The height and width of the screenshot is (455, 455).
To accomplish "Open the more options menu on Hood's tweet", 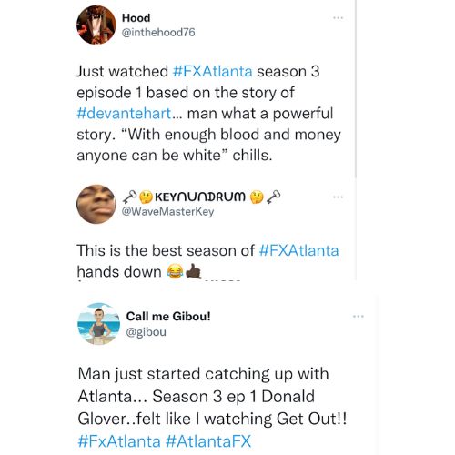I will click(338, 18).
